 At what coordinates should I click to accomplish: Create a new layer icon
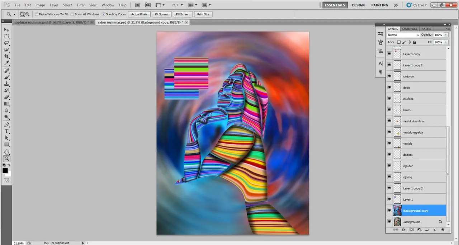click(x=435, y=229)
